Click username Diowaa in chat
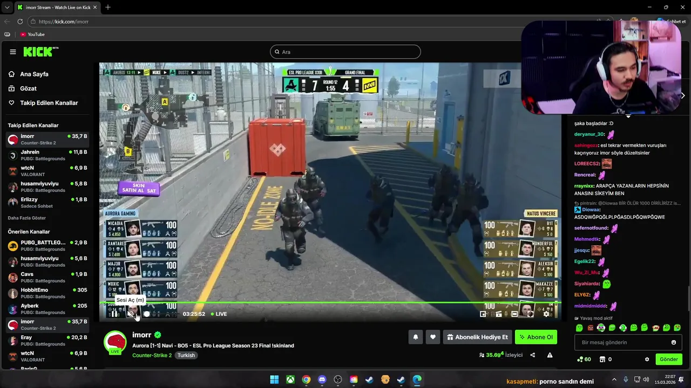The width and height of the screenshot is (691, 388). [x=591, y=210]
